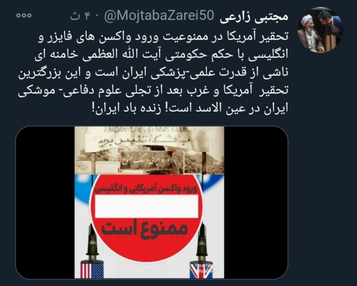Open the @MojtabaZarei50 handle link
This screenshot has width=357, height=286.
[159, 16]
